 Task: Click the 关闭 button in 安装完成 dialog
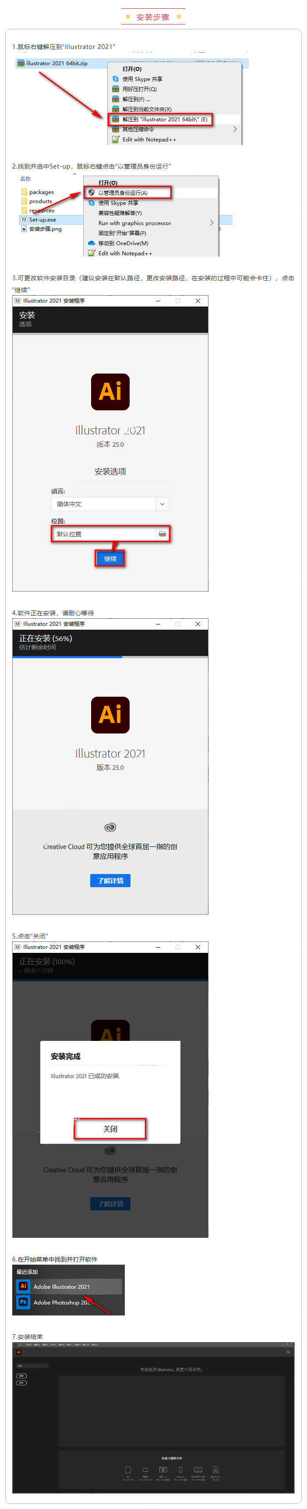click(x=110, y=1129)
